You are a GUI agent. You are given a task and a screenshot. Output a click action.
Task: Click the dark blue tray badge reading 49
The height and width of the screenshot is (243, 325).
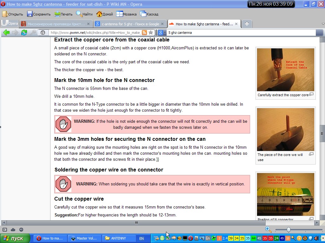click(282, 238)
